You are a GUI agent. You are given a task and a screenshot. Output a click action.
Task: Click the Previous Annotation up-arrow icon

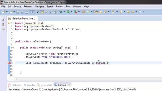tap(120, 12)
